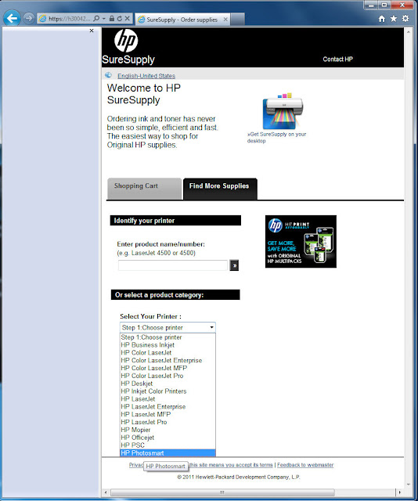
Task: Click Get SureSupply on your desktop link
Action: pos(277,138)
